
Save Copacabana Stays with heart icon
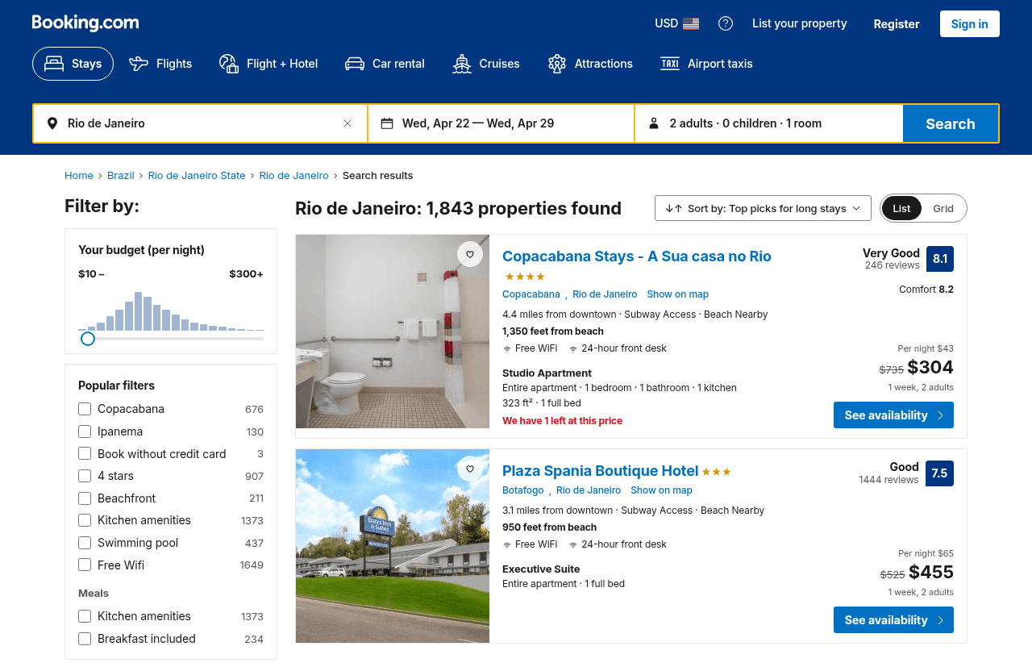[470, 254]
